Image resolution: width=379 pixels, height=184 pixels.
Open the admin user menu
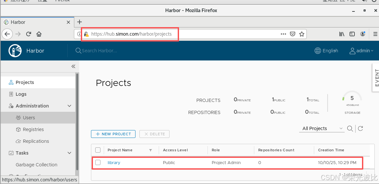click(361, 51)
